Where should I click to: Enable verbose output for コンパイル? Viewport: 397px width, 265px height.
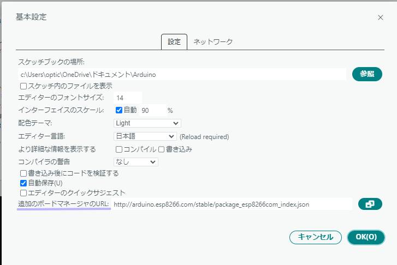tap(119, 149)
